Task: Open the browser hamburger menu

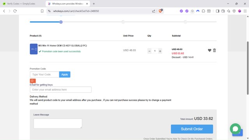Action: pos(245,11)
